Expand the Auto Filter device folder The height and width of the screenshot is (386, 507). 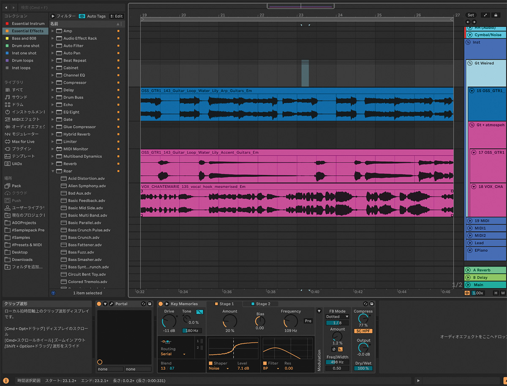[x=53, y=46]
